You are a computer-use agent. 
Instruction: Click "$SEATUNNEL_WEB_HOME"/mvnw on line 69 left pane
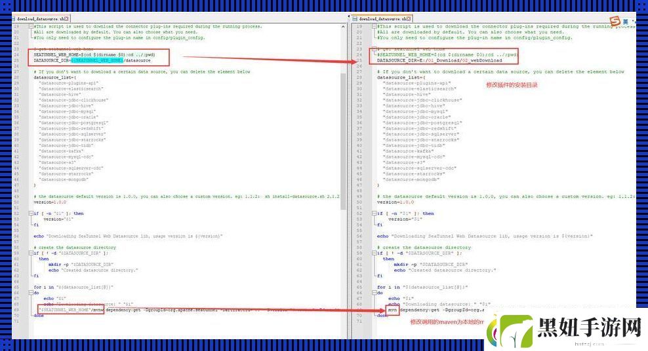(71, 310)
